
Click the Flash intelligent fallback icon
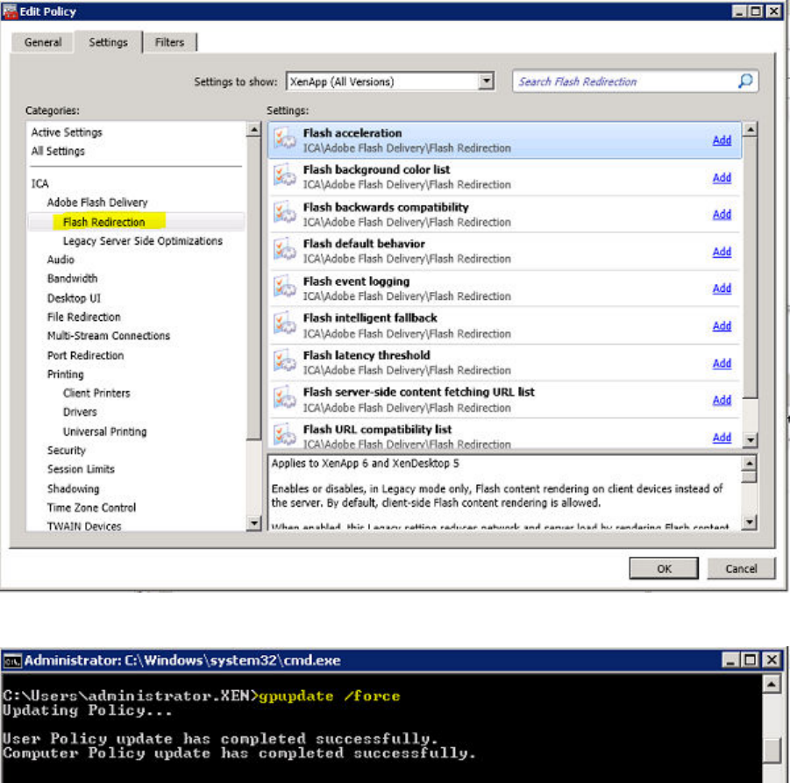point(285,324)
